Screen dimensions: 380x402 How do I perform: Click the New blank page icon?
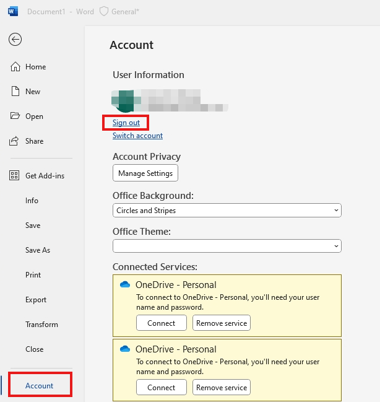15,91
